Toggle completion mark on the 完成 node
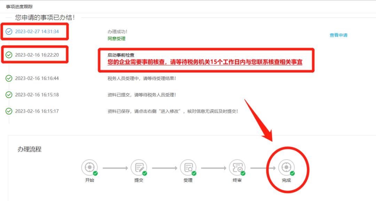Screen dimensions: 376x201 (x=292, y=173)
